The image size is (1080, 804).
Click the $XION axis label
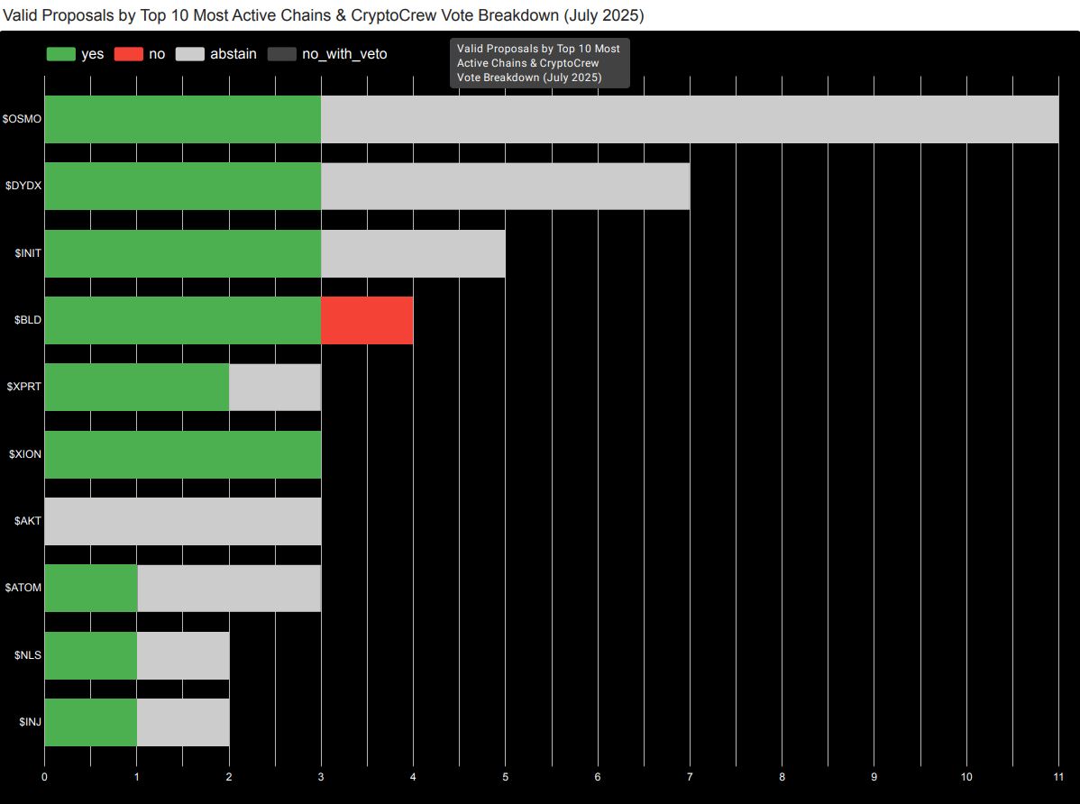[x=25, y=454]
